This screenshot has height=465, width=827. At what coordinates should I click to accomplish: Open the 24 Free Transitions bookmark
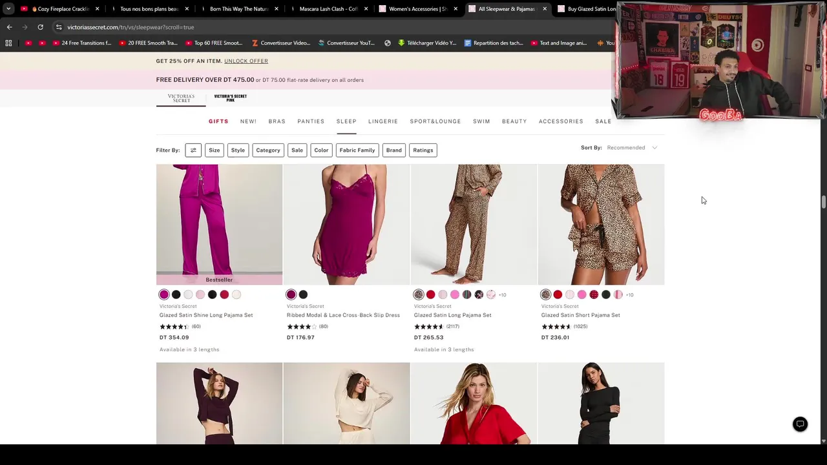[x=82, y=43]
